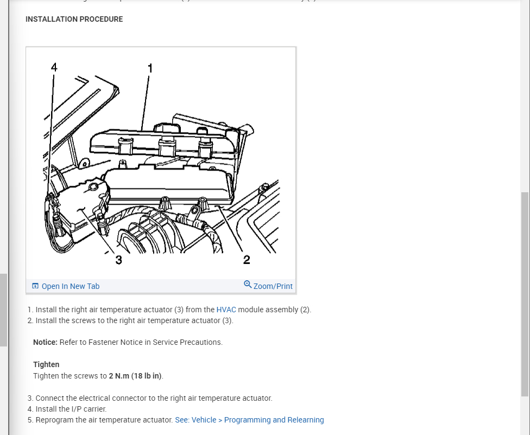Open the diagram via Open In New Tab link
Viewport: 530px width, 435px height.
[70, 286]
